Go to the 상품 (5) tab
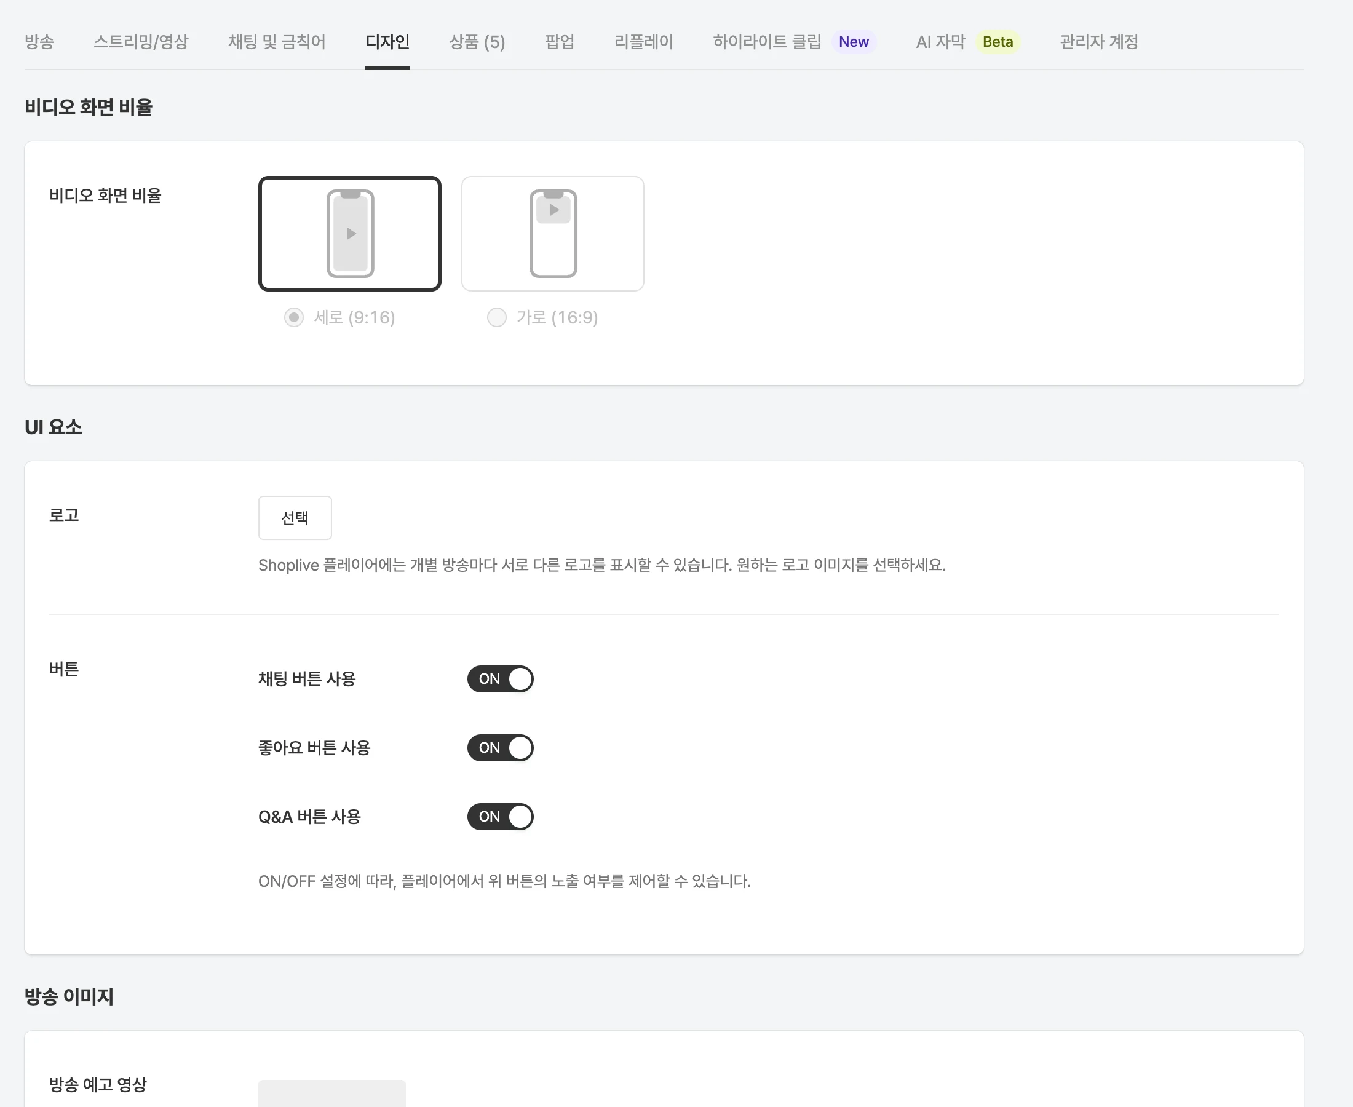 click(477, 41)
